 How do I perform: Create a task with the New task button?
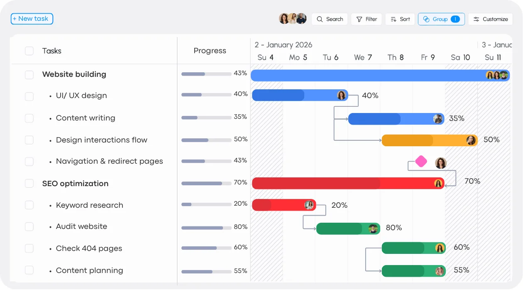pos(32,19)
